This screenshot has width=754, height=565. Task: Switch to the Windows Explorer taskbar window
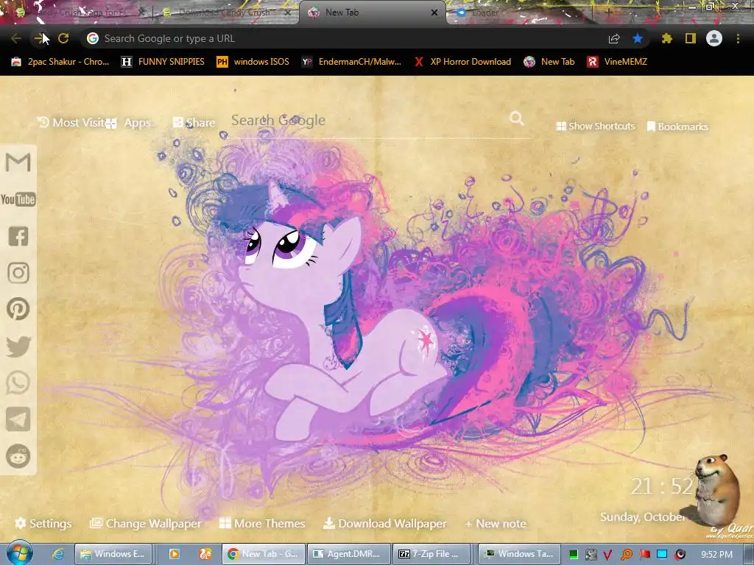click(113, 554)
